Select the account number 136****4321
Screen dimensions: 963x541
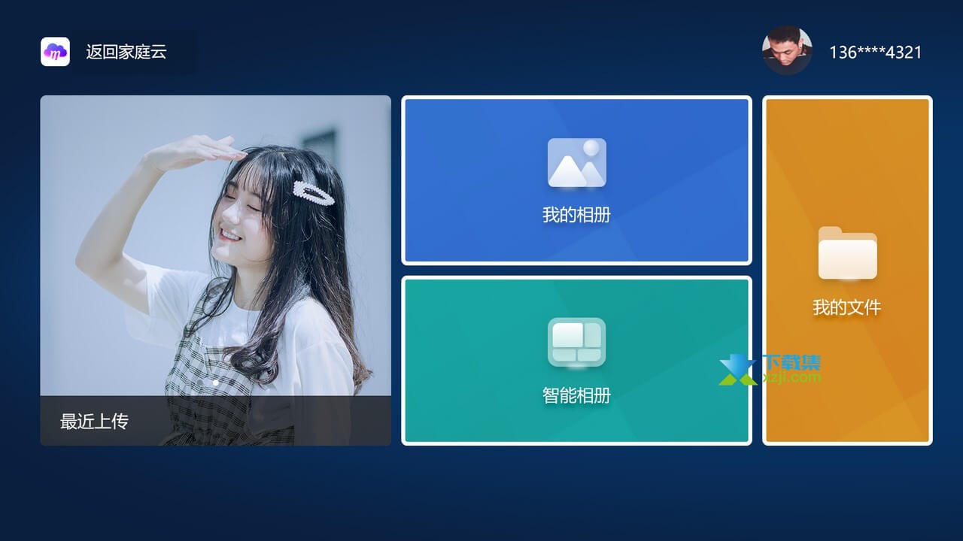click(875, 52)
